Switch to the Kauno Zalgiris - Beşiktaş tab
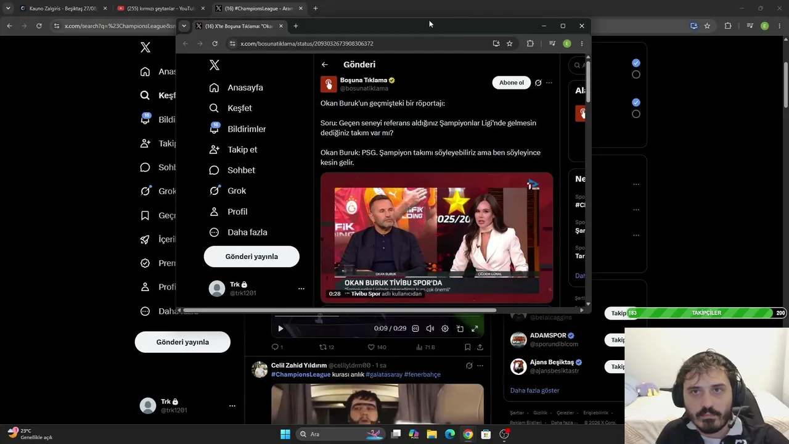 pyautogui.click(x=63, y=9)
